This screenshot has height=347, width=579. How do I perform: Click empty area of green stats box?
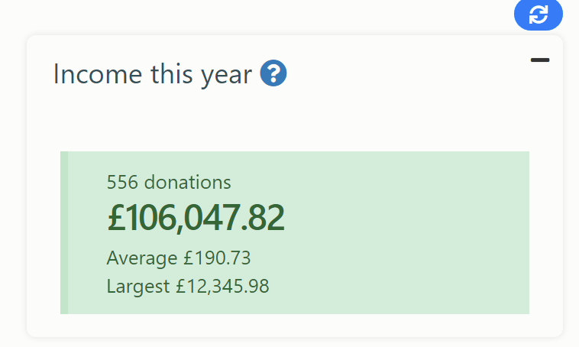point(406,233)
